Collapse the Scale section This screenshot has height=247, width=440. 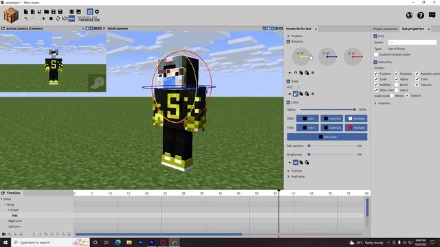[x=288, y=81]
